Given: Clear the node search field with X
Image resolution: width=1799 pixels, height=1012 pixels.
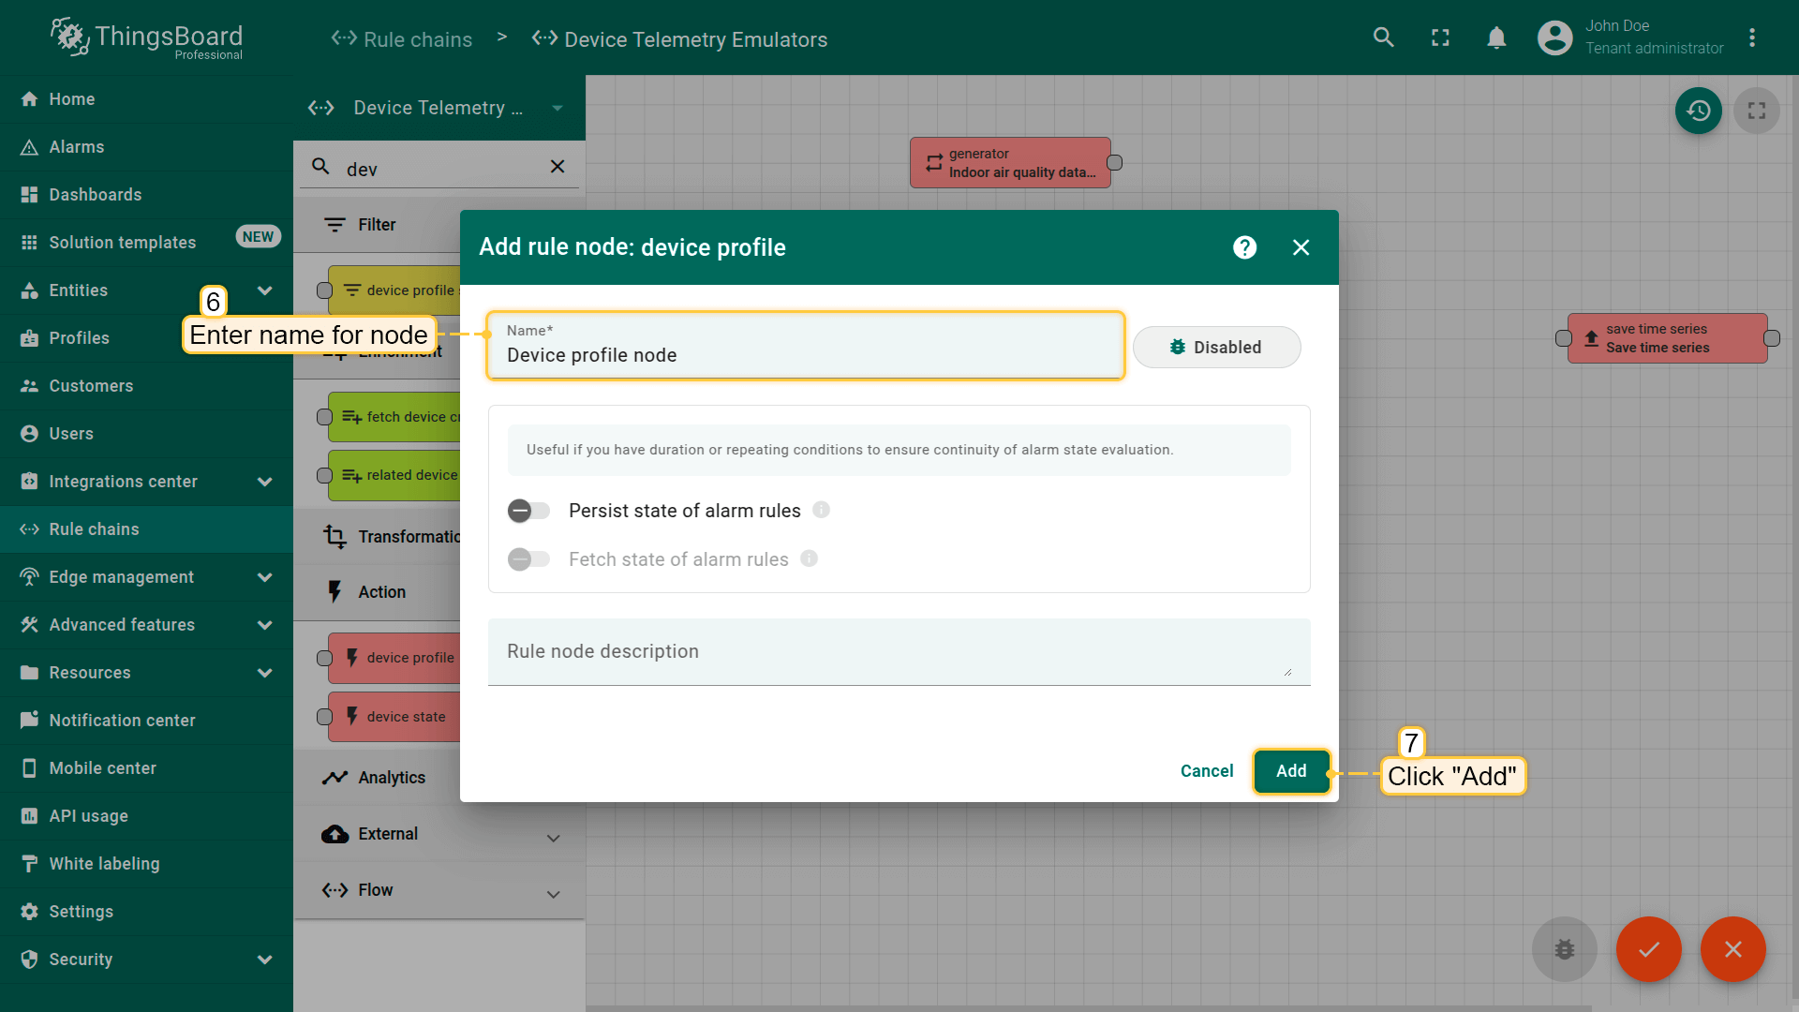Looking at the screenshot, I should point(558,167).
